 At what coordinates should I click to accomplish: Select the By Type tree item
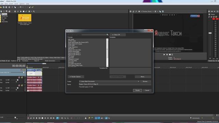(4, 18)
